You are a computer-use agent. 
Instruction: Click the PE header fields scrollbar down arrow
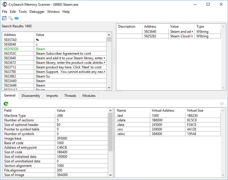click(x=110, y=175)
